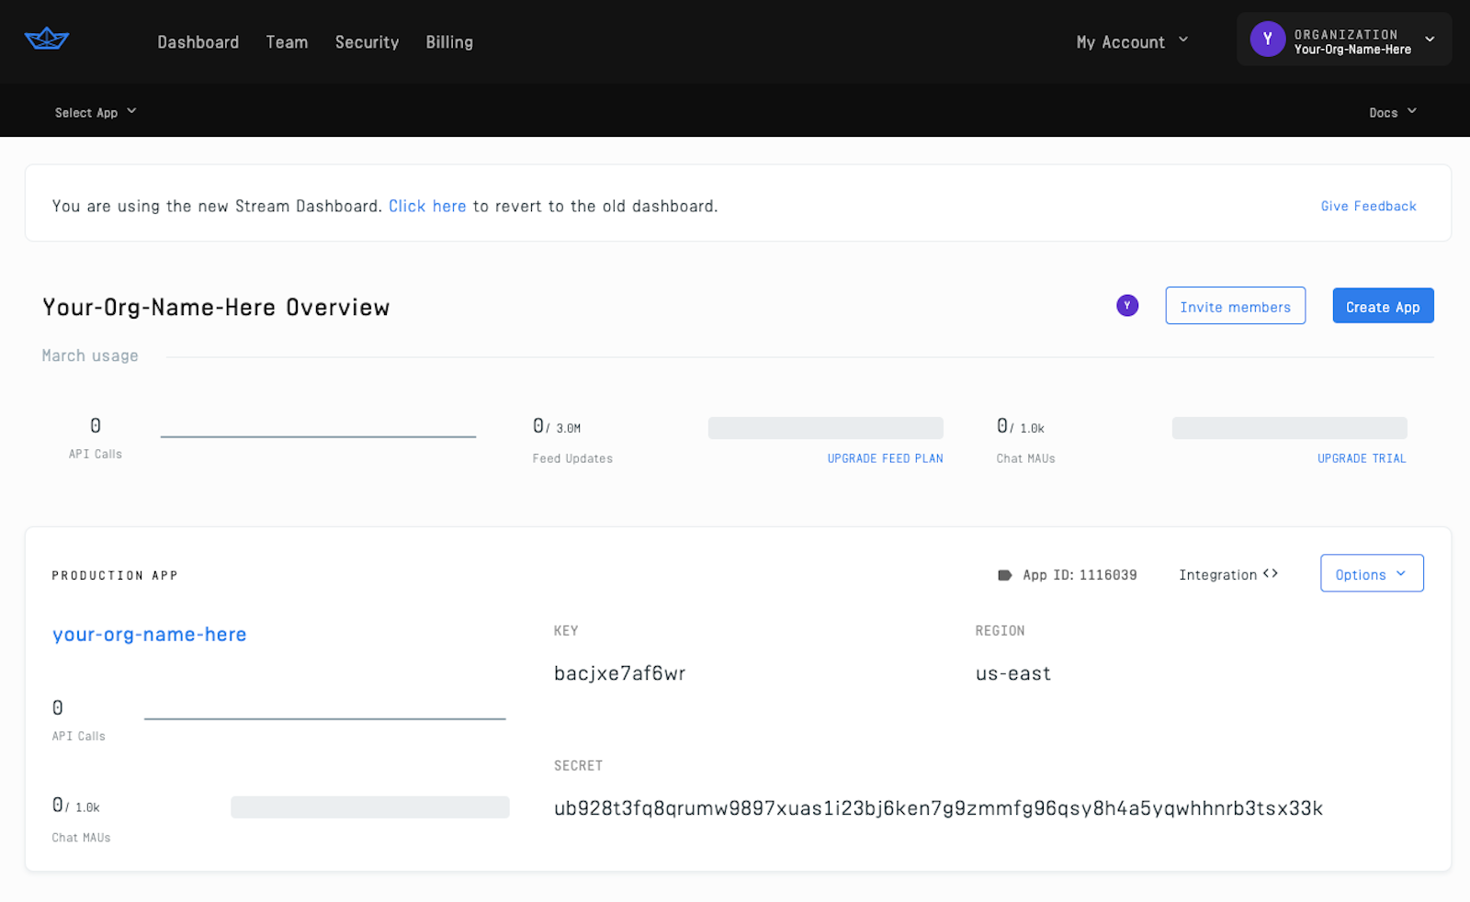Open the Options dropdown for the production app
Image resolution: width=1470 pixels, height=902 pixels.
pos(1371,572)
